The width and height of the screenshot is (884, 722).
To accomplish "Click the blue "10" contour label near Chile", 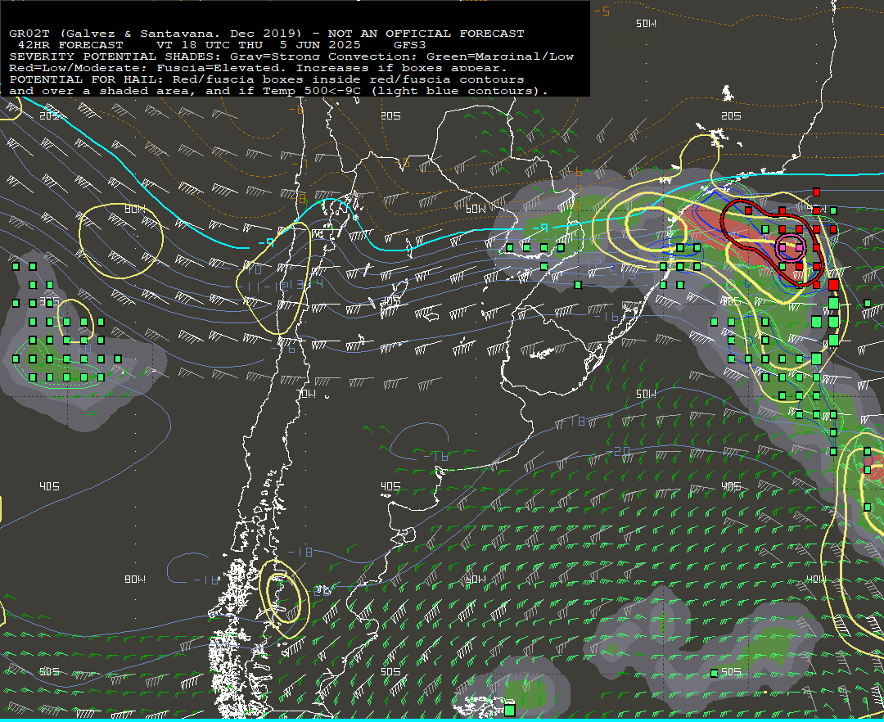I will click(x=255, y=269).
